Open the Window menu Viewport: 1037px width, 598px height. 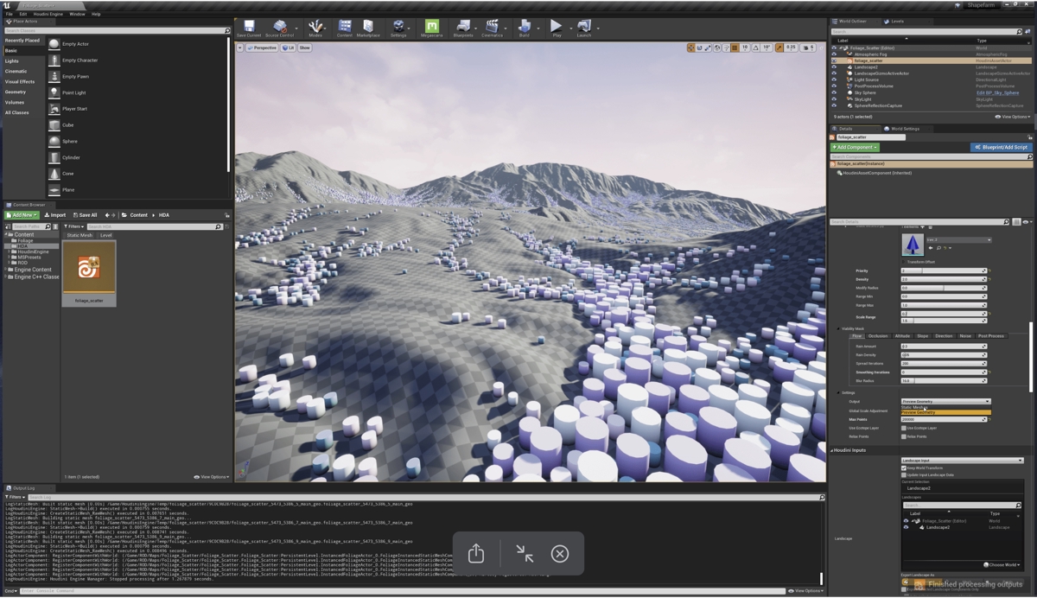click(x=77, y=14)
